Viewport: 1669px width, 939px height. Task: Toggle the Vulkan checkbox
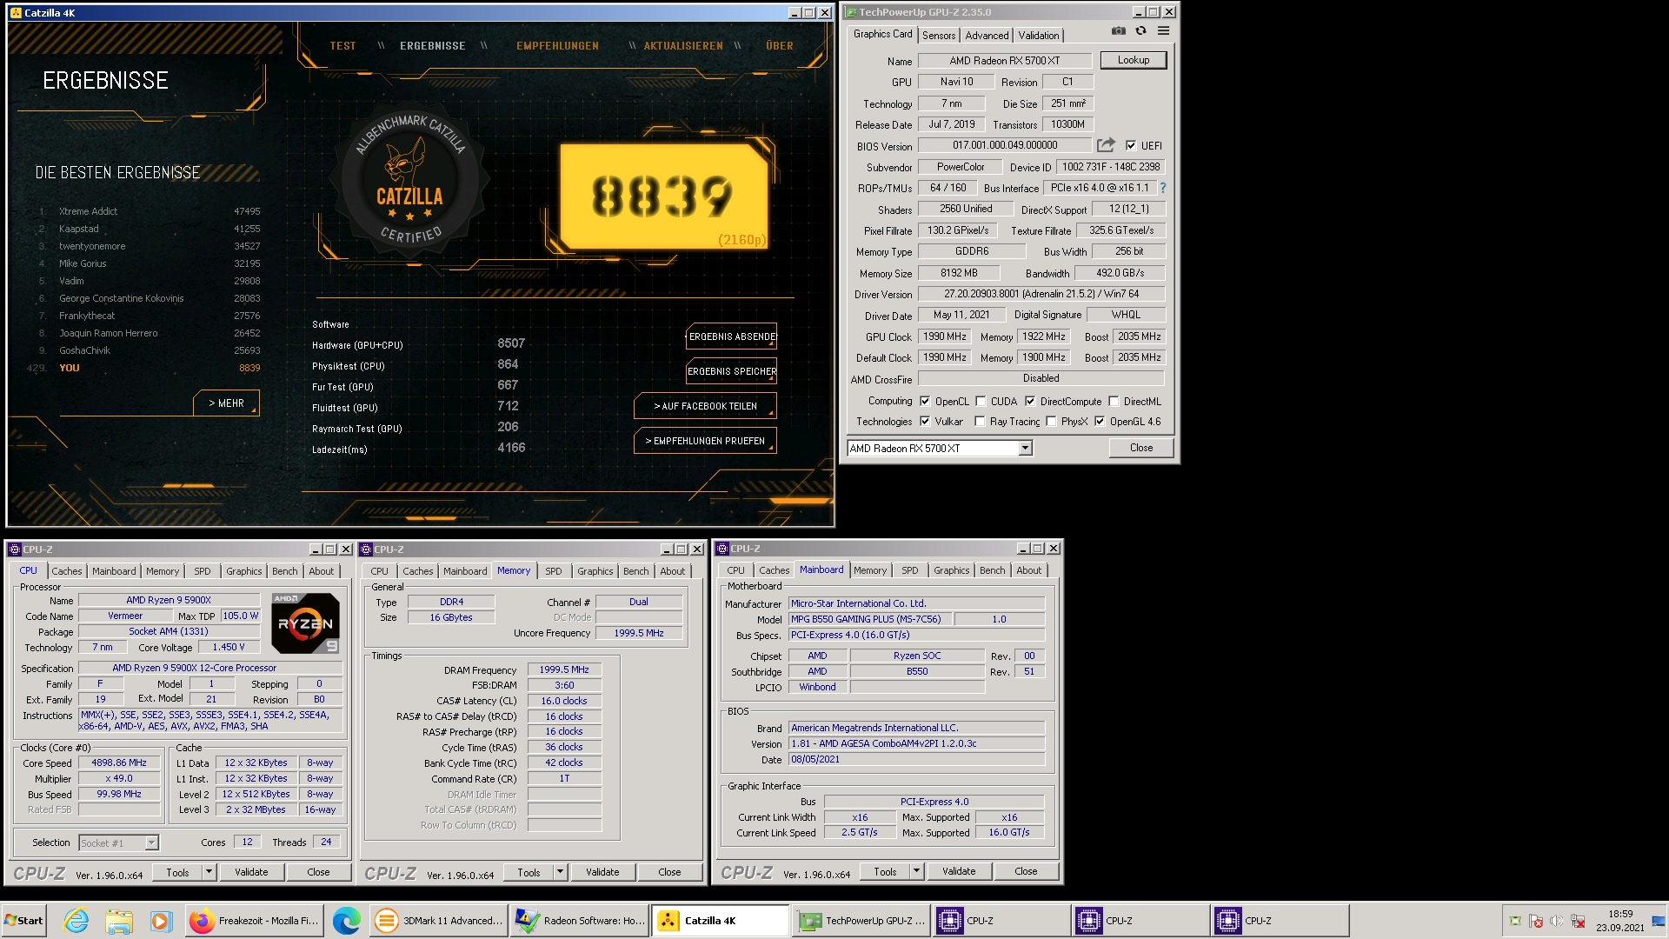pos(925,422)
